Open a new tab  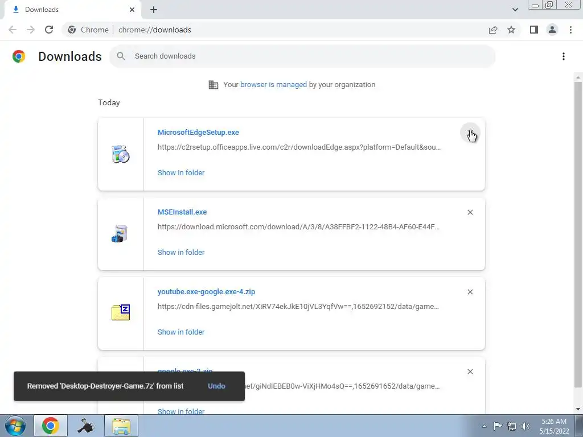pos(154,10)
